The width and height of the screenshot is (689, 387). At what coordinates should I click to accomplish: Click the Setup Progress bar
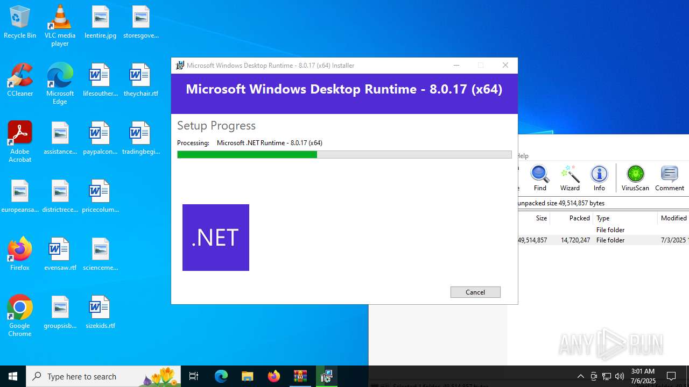click(x=344, y=154)
